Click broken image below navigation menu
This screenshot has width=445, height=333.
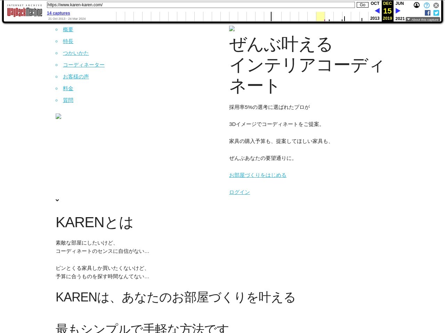pos(58,117)
